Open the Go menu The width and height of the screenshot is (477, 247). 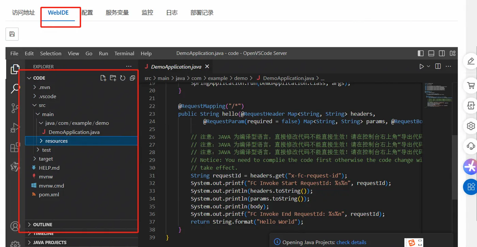click(x=89, y=53)
